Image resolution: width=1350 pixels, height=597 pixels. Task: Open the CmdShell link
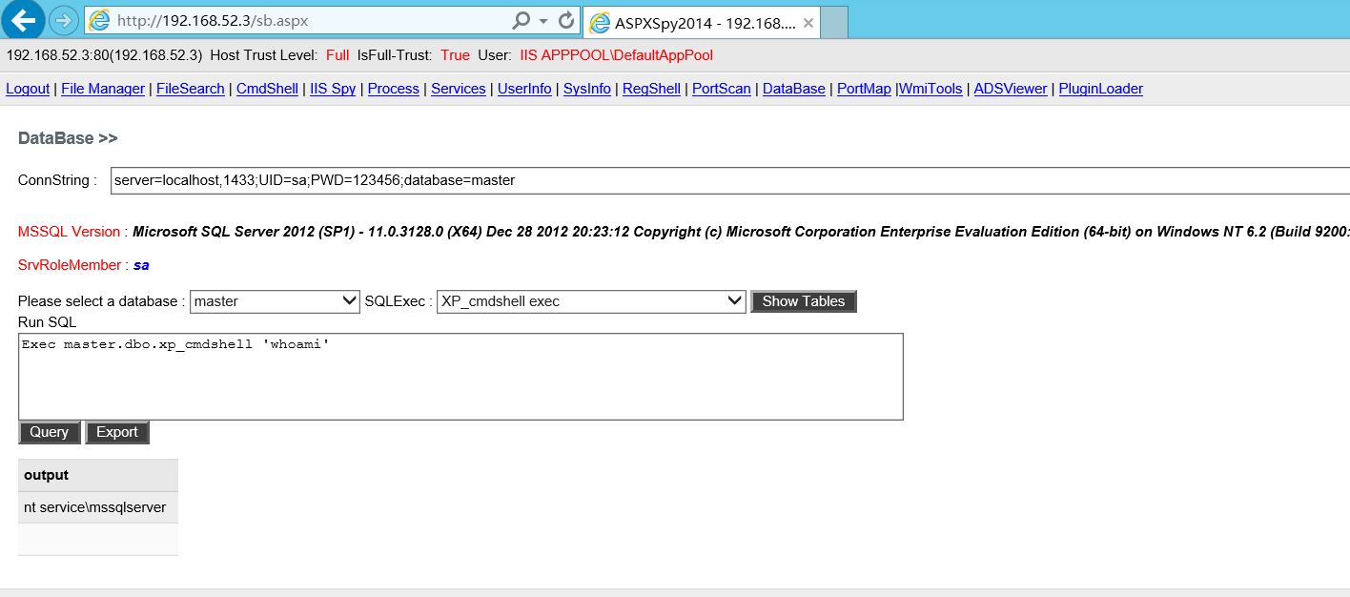[267, 89]
